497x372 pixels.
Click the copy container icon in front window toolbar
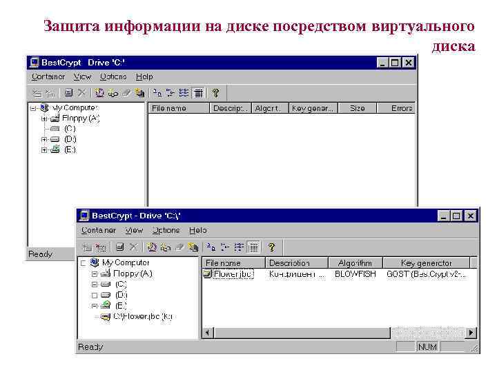(193, 247)
